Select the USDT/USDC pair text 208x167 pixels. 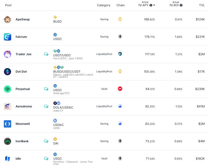pyautogui.click(x=62, y=55)
